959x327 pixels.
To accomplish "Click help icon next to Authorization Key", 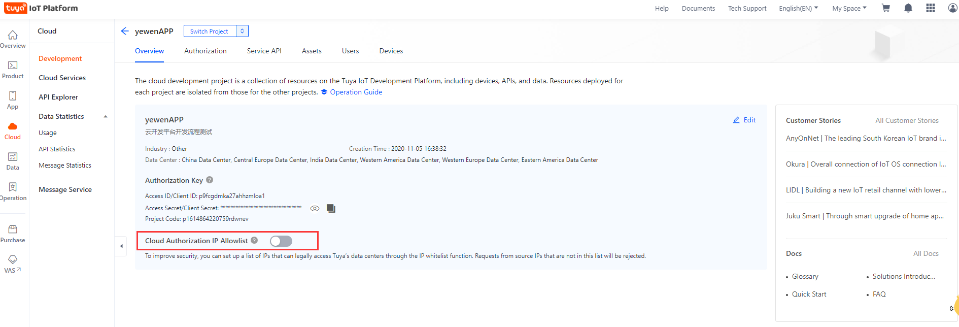I will [210, 180].
